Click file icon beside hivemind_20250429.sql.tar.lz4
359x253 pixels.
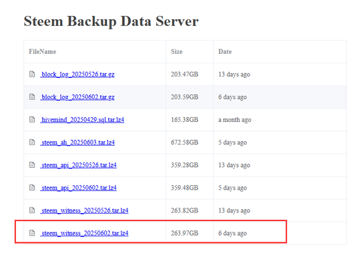(x=32, y=119)
